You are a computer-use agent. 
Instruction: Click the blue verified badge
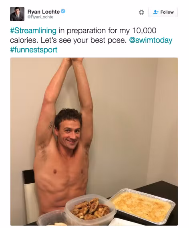click(63, 11)
